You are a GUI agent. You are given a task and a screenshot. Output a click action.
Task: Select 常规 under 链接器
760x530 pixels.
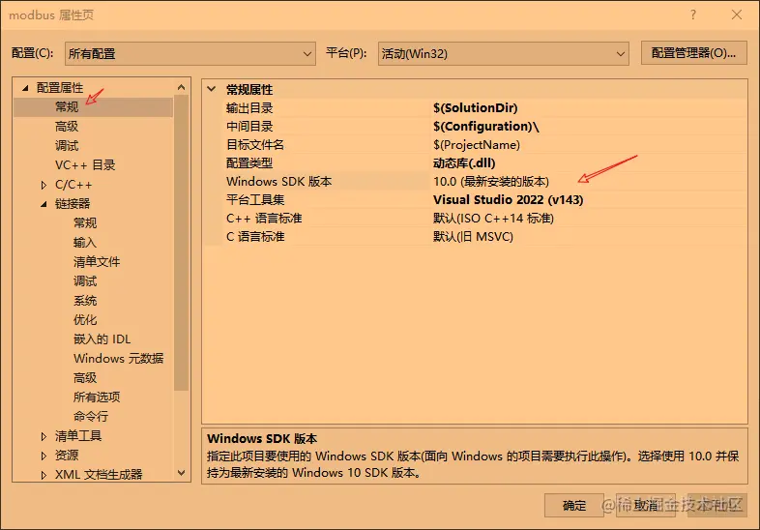tap(85, 223)
